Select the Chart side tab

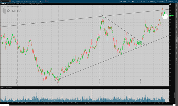(x=177, y=40)
